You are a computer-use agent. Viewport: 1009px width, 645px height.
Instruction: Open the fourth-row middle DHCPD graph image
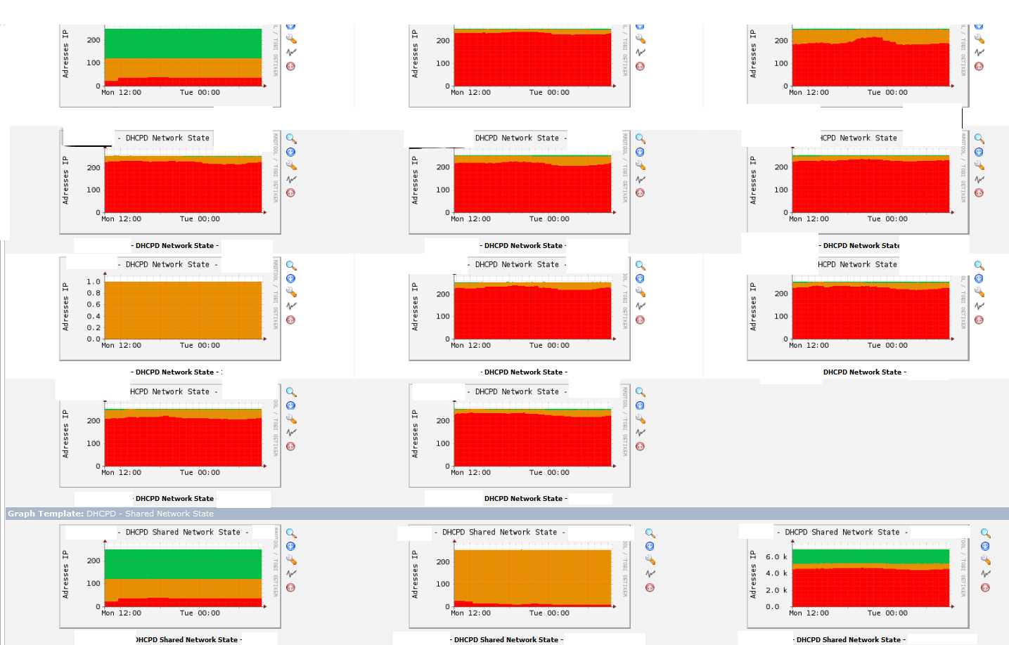tap(520, 436)
